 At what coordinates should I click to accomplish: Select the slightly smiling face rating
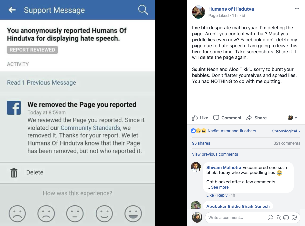click(104, 213)
